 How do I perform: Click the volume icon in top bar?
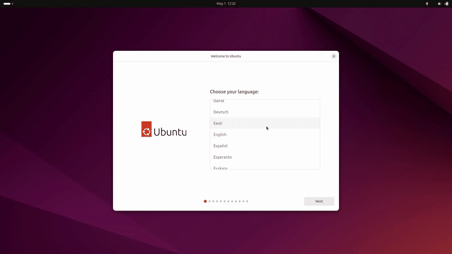coord(440,4)
